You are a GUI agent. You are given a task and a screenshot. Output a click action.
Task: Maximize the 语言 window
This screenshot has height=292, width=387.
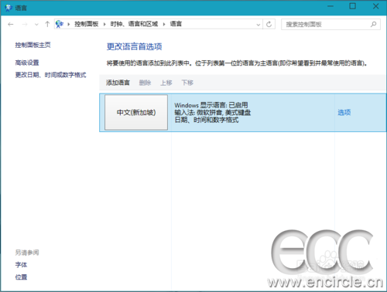point(353,6)
